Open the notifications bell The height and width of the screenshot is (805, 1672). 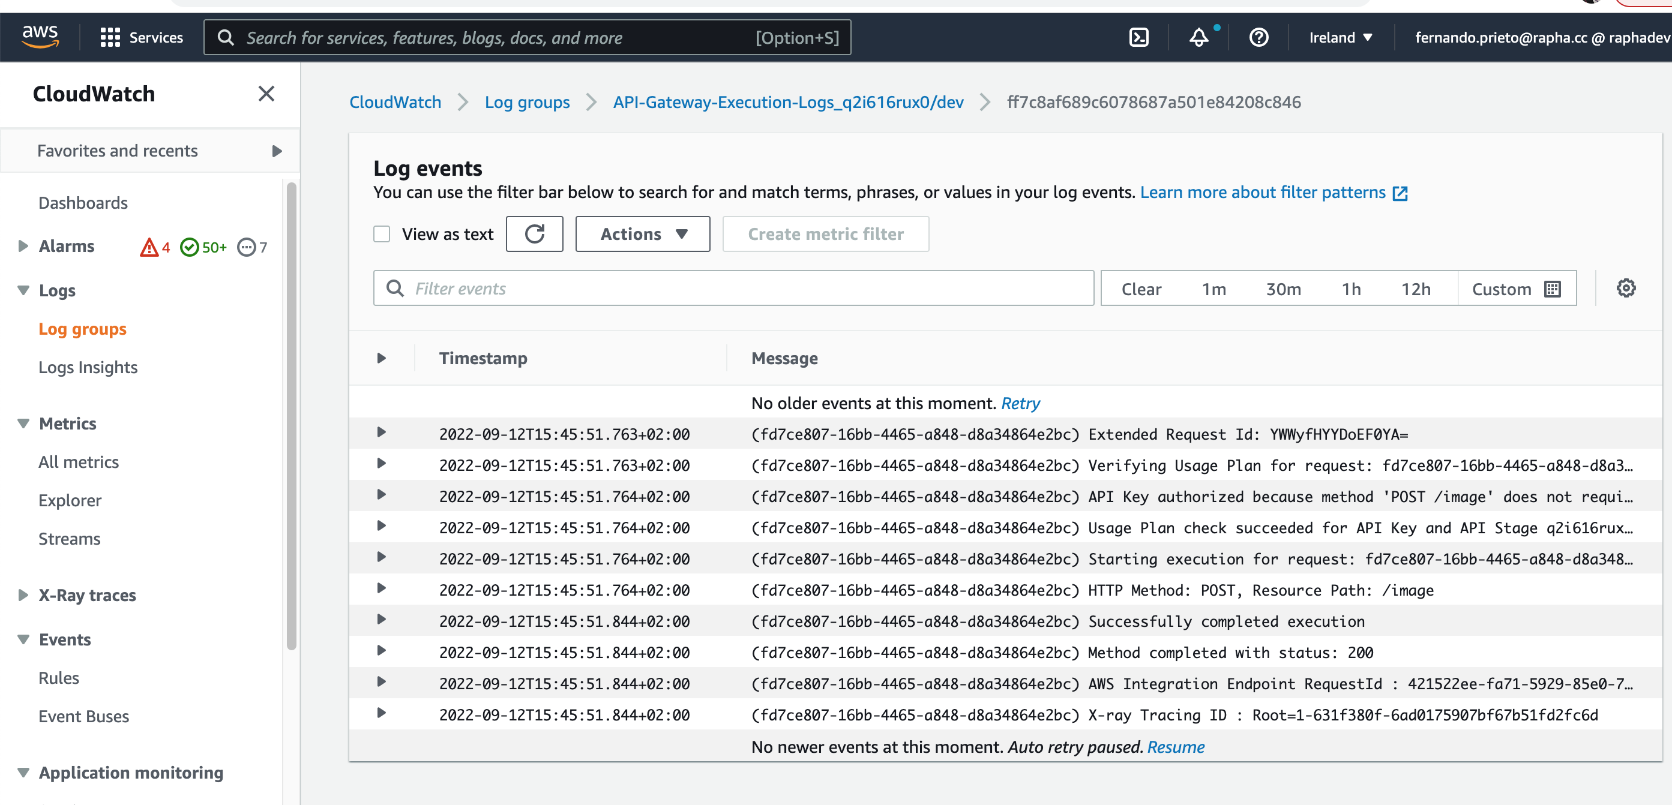1198,38
